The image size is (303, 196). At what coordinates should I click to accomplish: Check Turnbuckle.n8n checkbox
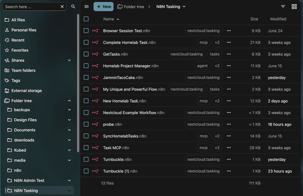86,160
